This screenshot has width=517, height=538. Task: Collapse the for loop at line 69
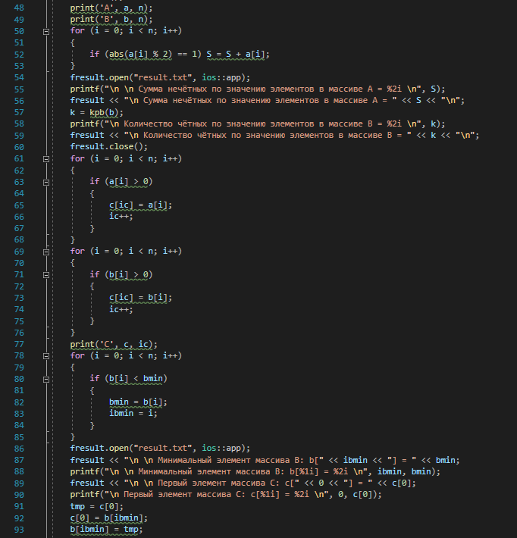point(46,252)
